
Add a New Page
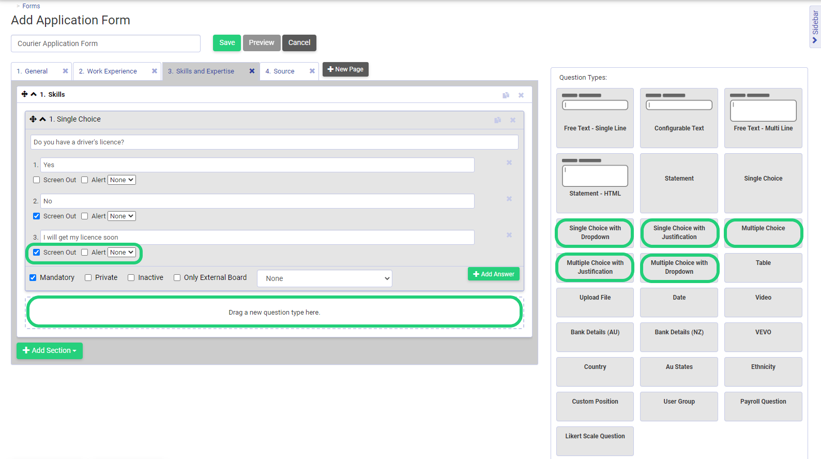pyautogui.click(x=345, y=69)
